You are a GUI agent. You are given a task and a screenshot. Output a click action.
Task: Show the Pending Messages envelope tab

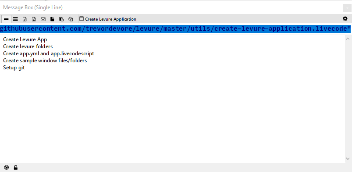click(x=43, y=19)
